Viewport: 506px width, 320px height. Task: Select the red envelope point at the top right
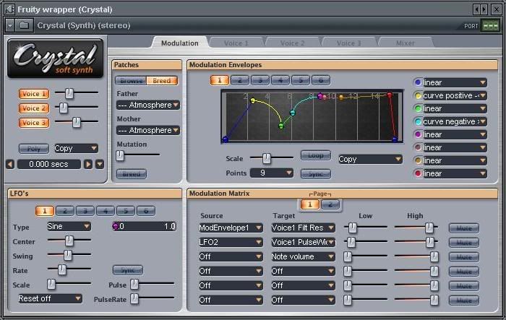[x=390, y=95]
